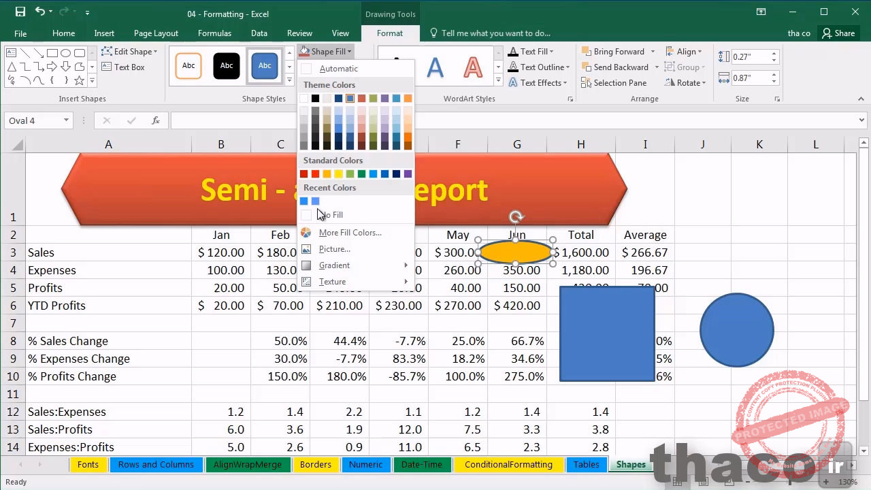Expand the Bring Forward arrow

point(653,52)
